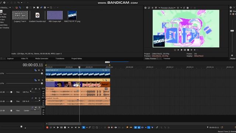This screenshot has height=133, width=236.
Task: Toggle Lock Envelopes to Events button
Action: tap(149, 127)
